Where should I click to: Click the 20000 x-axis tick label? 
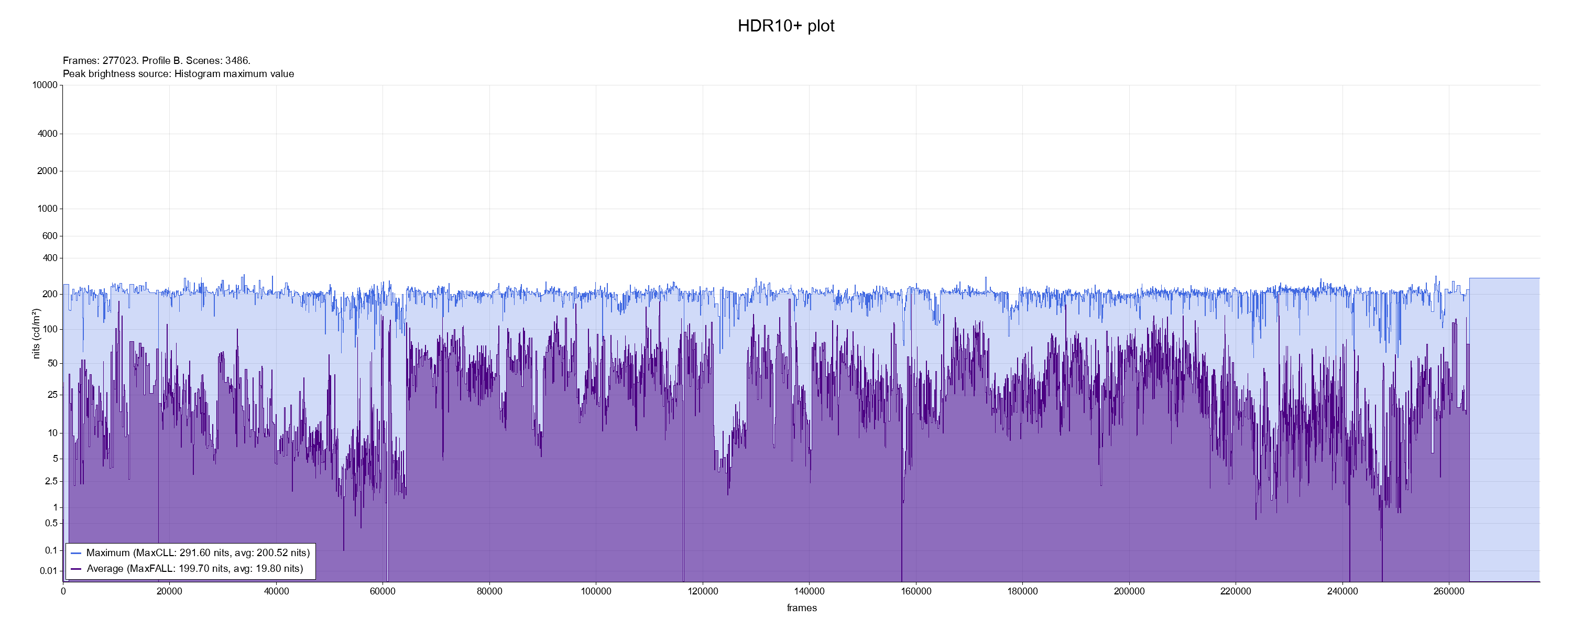169,592
